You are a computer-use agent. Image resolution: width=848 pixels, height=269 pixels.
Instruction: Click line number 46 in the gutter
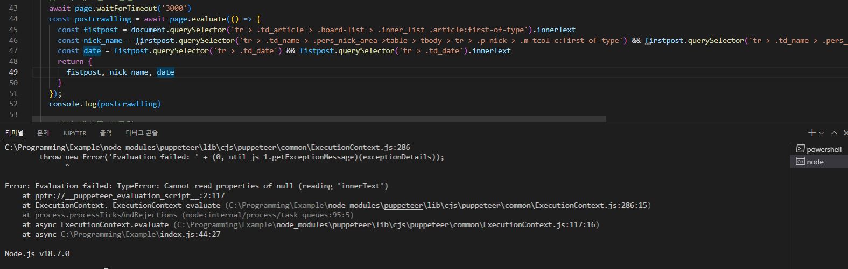tap(13, 40)
